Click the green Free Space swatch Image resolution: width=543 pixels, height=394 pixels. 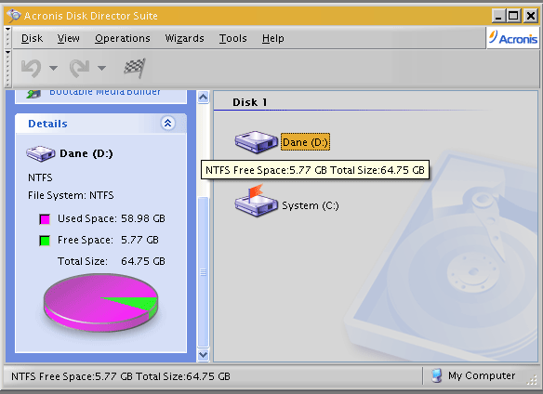(x=45, y=241)
